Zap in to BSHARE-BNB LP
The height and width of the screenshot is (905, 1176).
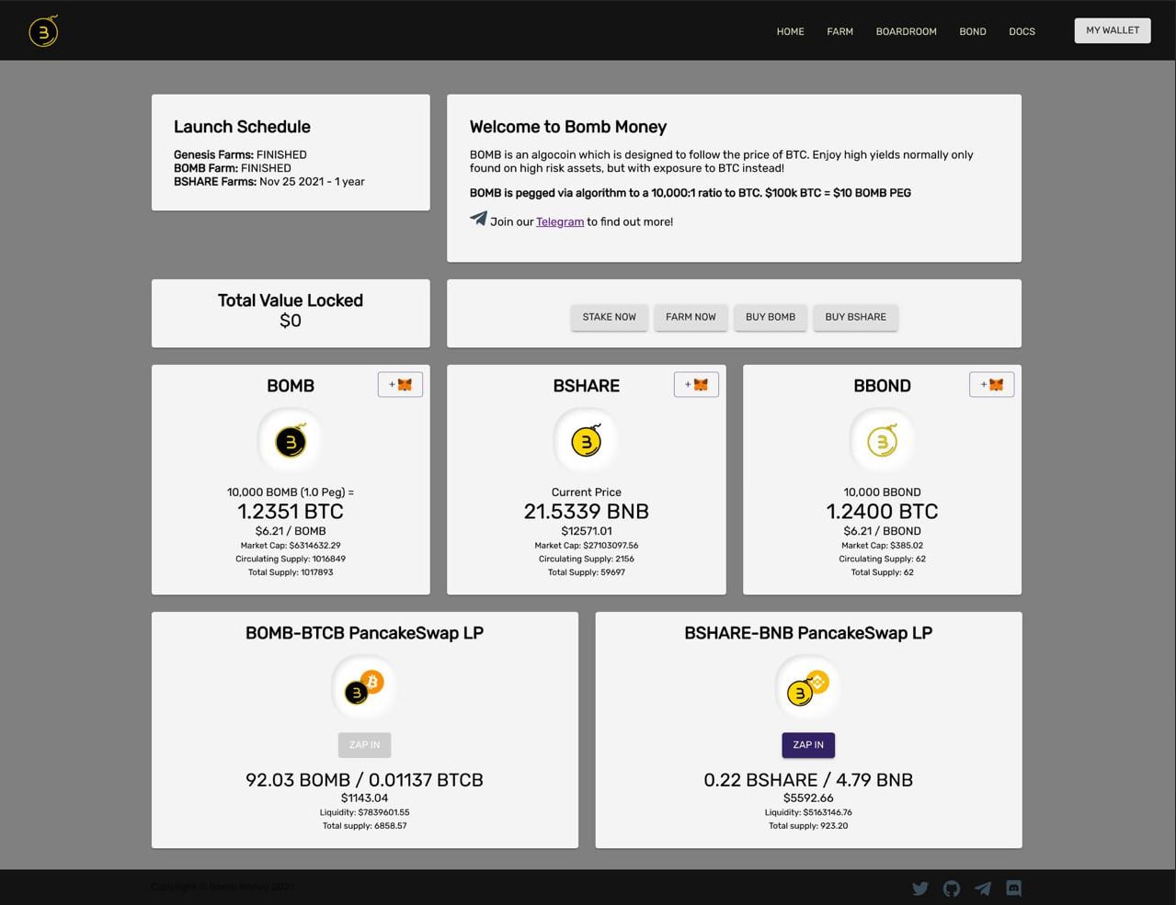click(x=808, y=745)
